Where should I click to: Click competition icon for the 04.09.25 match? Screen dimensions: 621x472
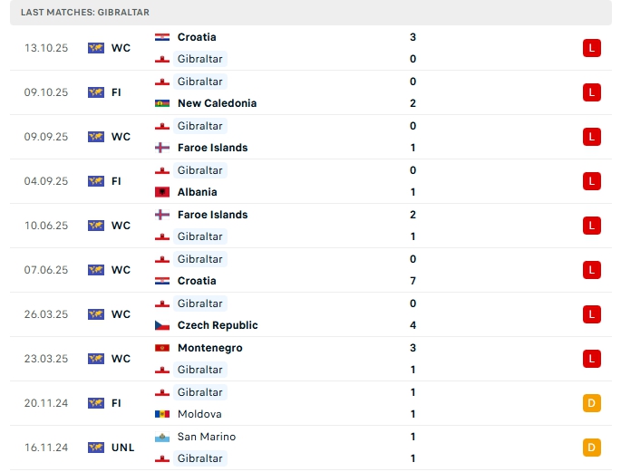click(96, 181)
